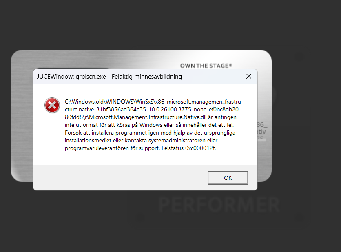Close the error dialog with the X

249,76
